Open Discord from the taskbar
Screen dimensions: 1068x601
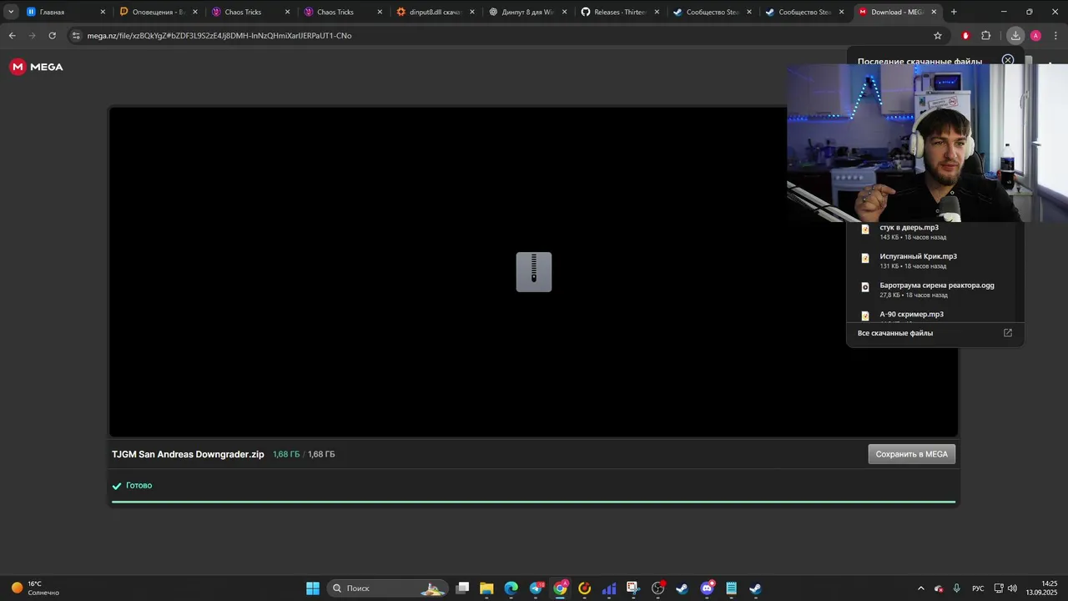coord(707,588)
